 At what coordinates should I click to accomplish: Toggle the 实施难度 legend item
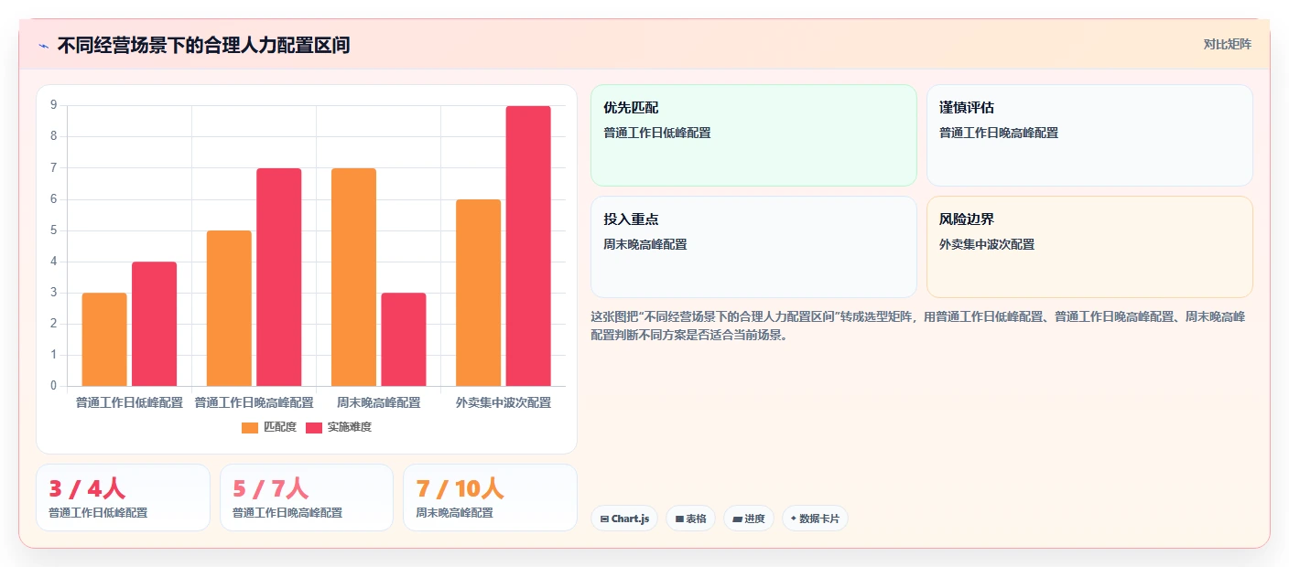click(x=339, y=427)
